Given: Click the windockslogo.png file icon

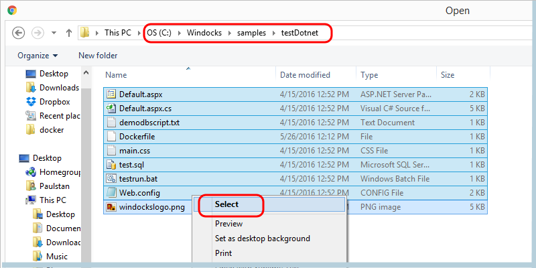Looking at the screenshot, I should 112,207.
